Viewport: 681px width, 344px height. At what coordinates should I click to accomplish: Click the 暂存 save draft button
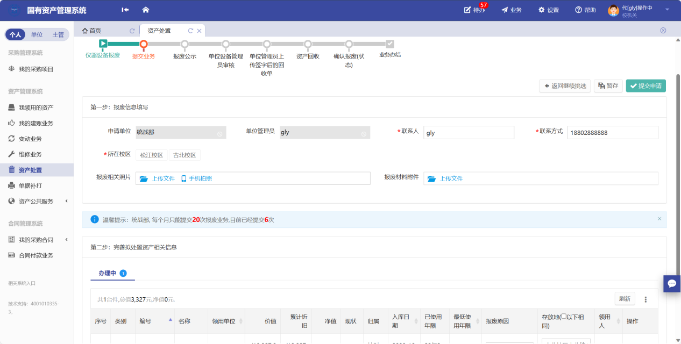click(608, 86)
